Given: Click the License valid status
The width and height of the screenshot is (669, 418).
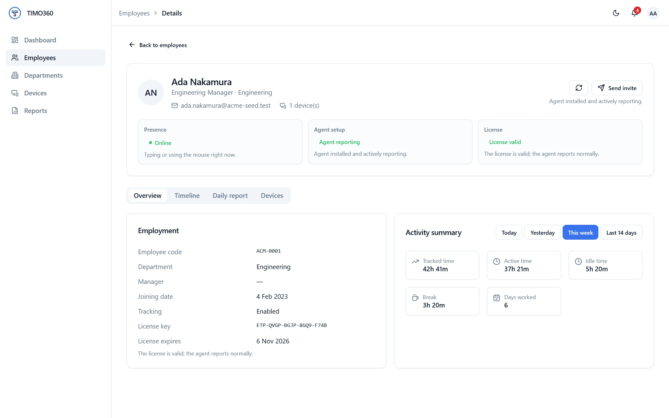Looking at the screenshot, I should click(505, 142).
